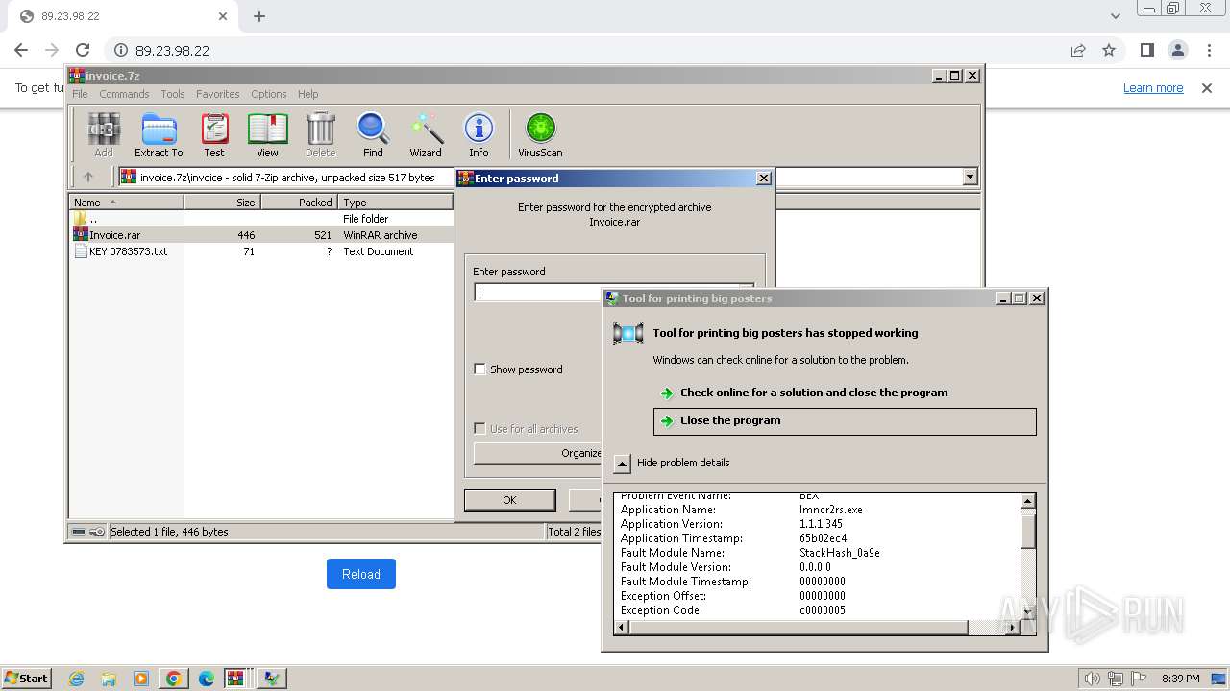Click the Delete trash icon

tap(320, 134)
